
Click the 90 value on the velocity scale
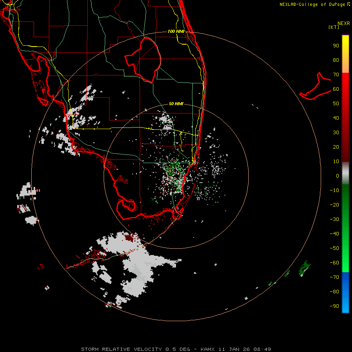click(x=336, y=46)
